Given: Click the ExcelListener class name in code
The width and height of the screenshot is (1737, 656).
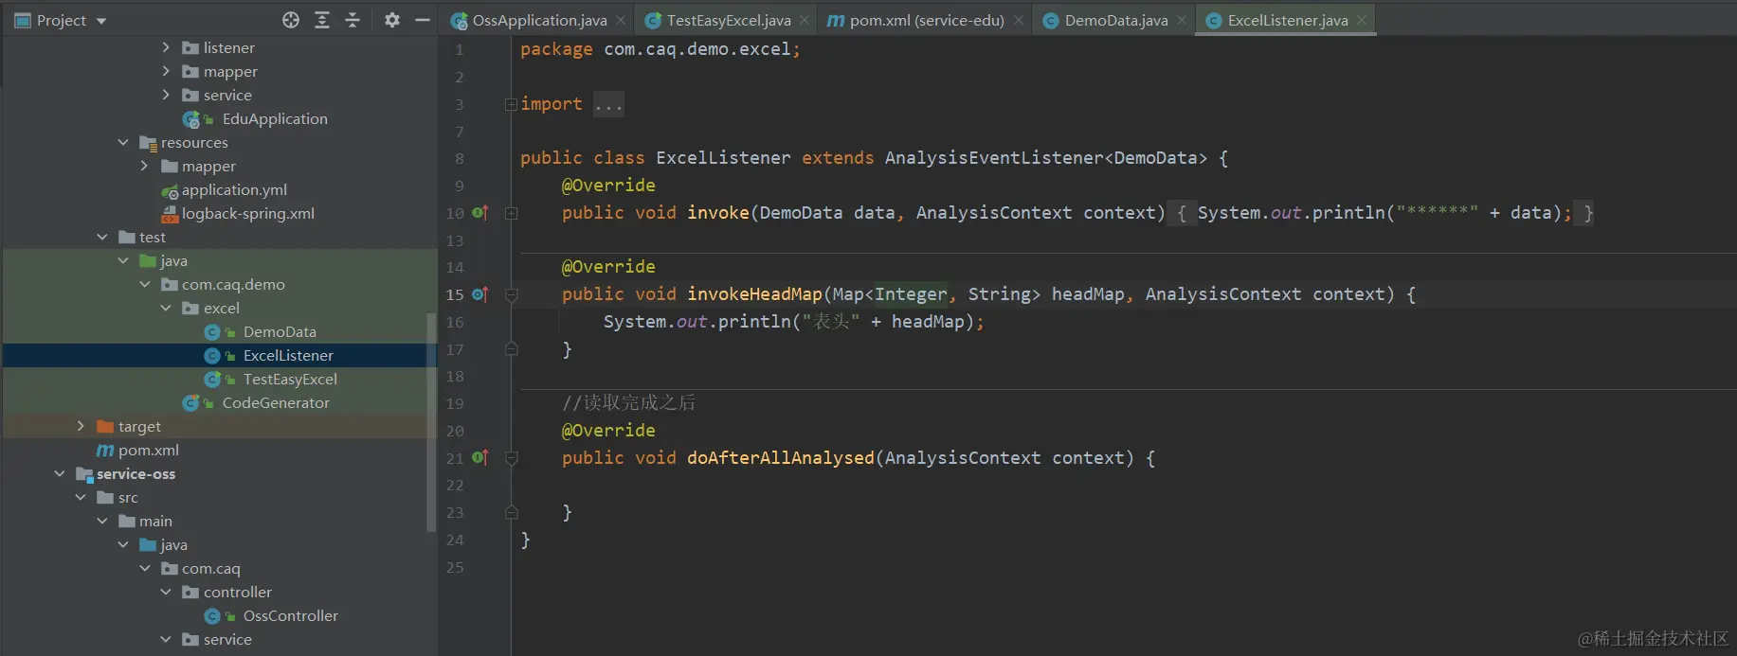Looking at the screenshot, I should pos(723,158).
